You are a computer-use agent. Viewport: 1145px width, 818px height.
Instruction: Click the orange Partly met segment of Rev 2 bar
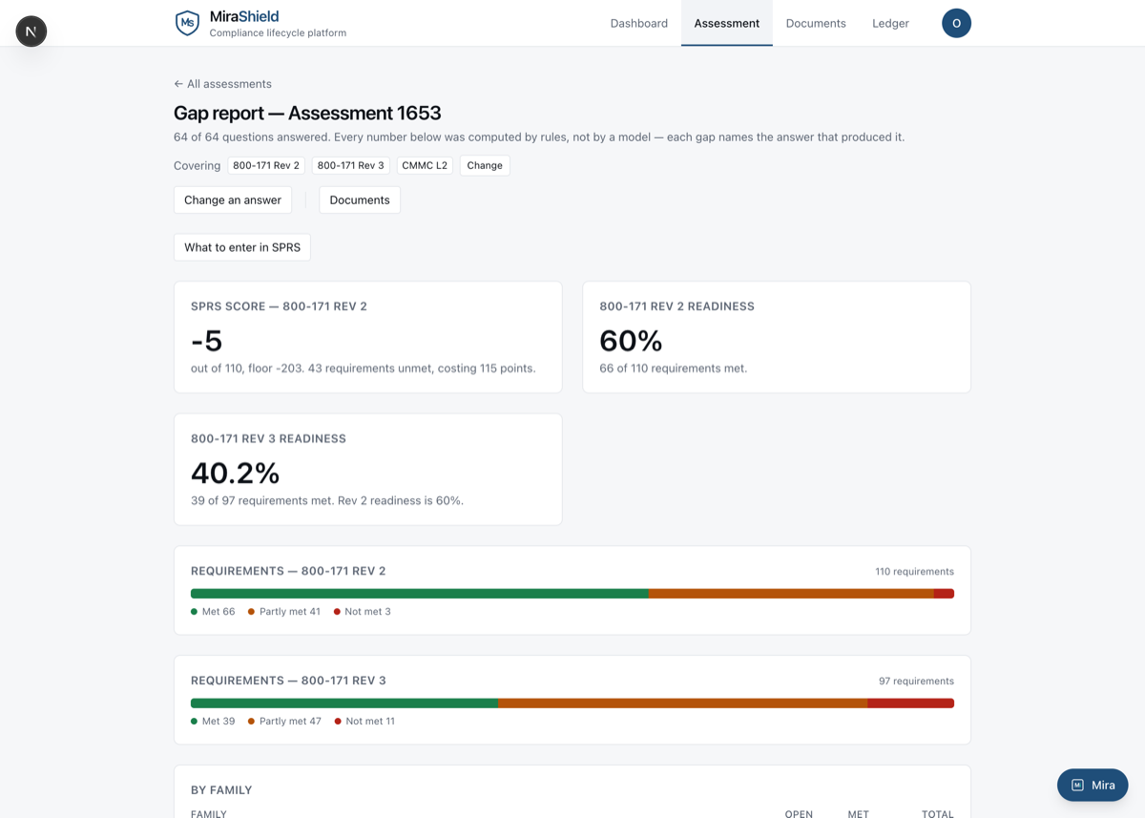[791, 594]
